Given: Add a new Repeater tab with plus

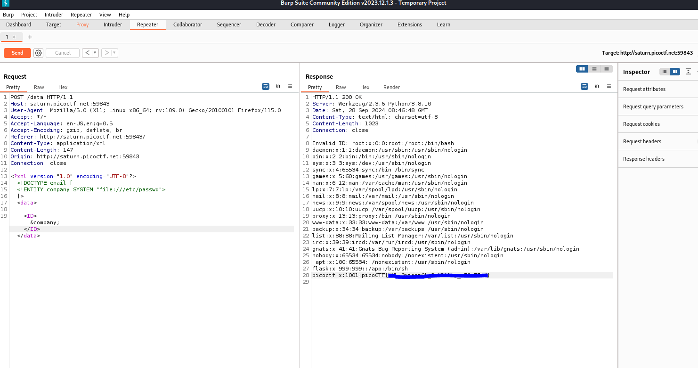Looking at the screenshot, I should coord(30,37).
